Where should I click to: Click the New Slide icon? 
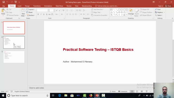coord(23,11)
